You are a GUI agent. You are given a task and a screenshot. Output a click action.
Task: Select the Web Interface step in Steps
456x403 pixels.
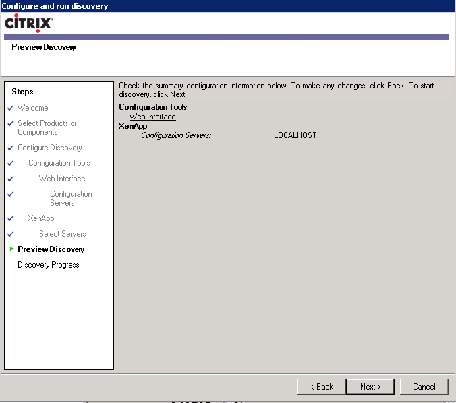(62, 179)
